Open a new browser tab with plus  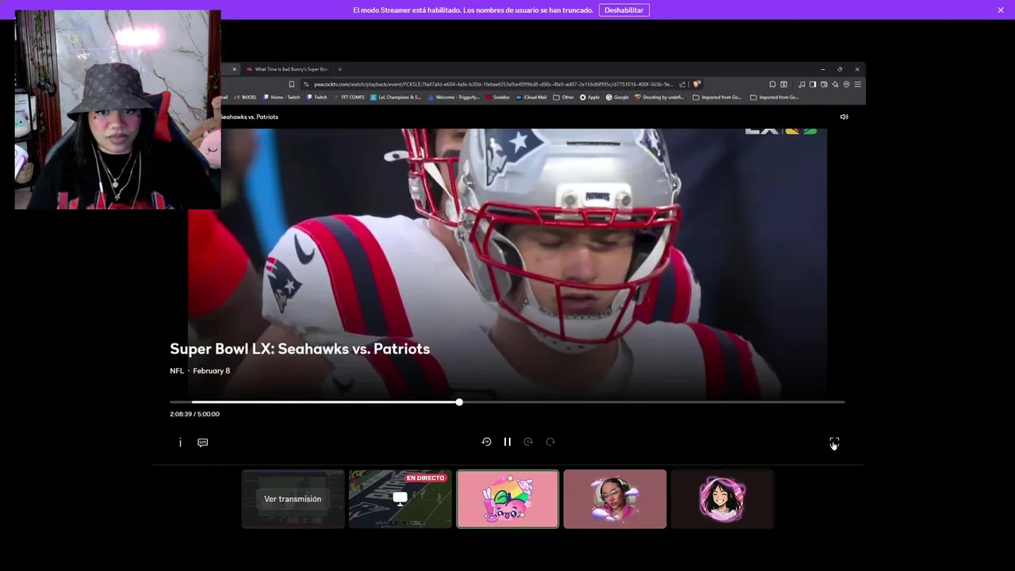[x=340, y=69]
